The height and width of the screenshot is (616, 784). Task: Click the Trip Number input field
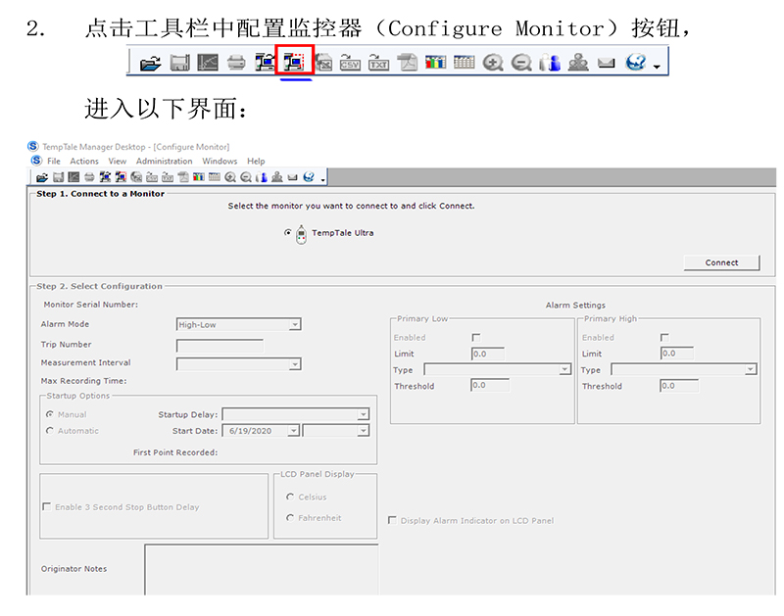220,345
